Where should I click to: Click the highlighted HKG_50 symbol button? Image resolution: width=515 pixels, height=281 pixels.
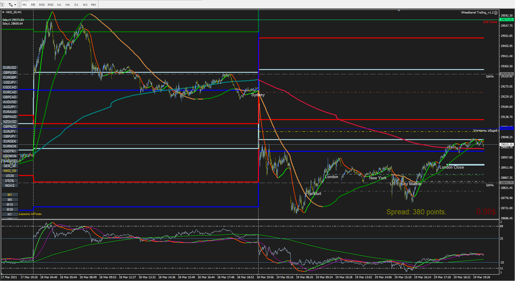pos(10,171)
